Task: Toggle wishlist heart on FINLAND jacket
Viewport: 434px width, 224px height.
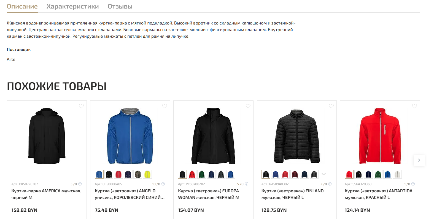Action: click(x=331, y=106)
